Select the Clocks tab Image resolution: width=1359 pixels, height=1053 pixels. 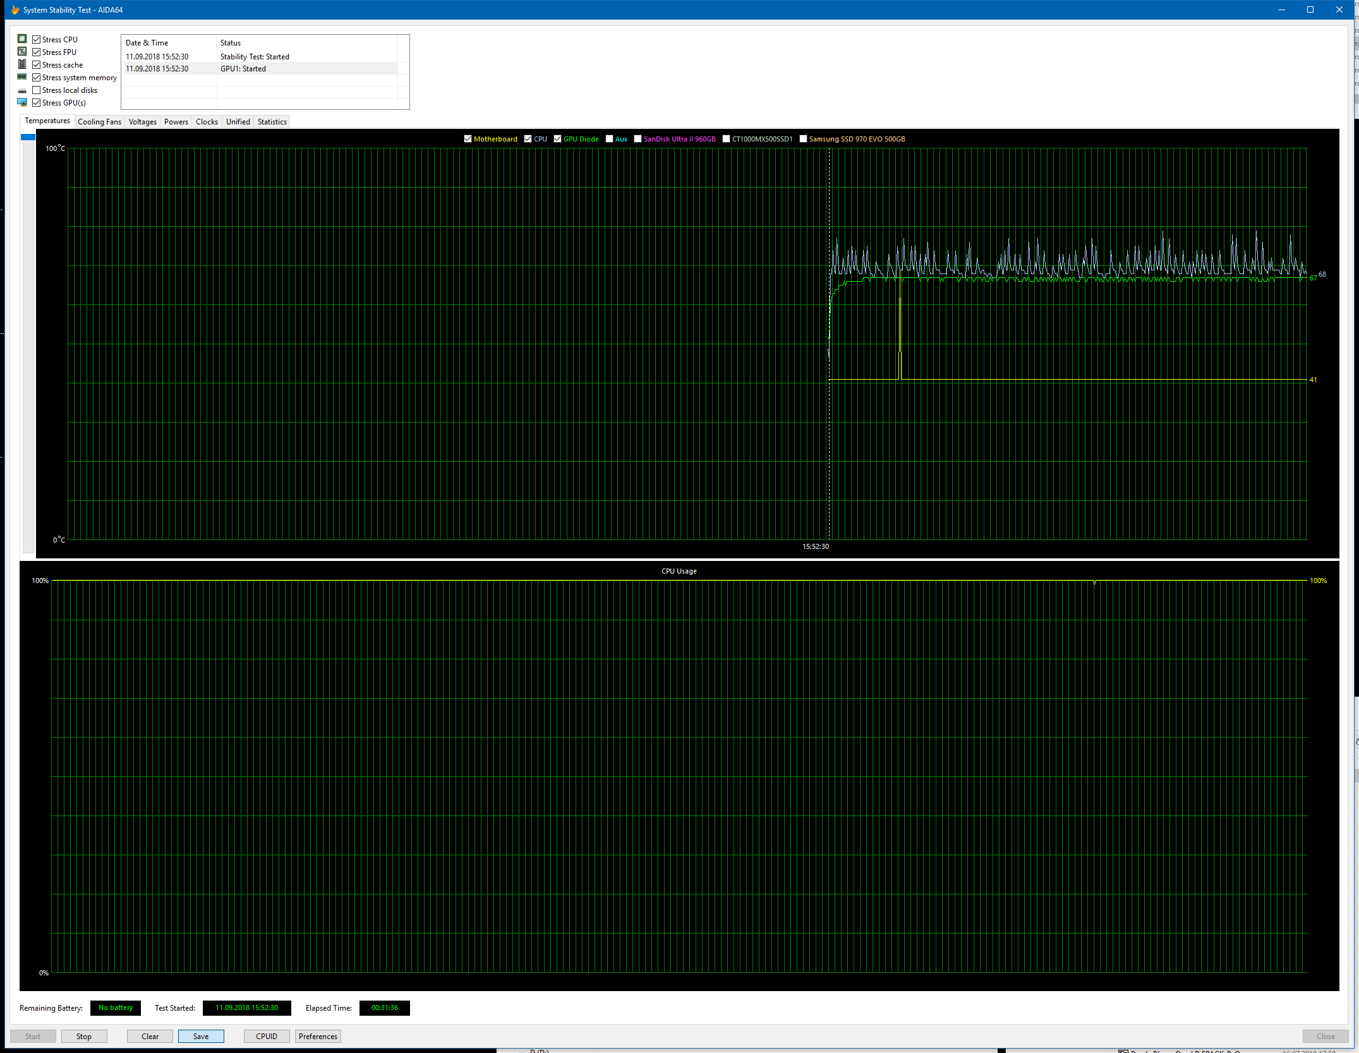(x=207, y=121)
